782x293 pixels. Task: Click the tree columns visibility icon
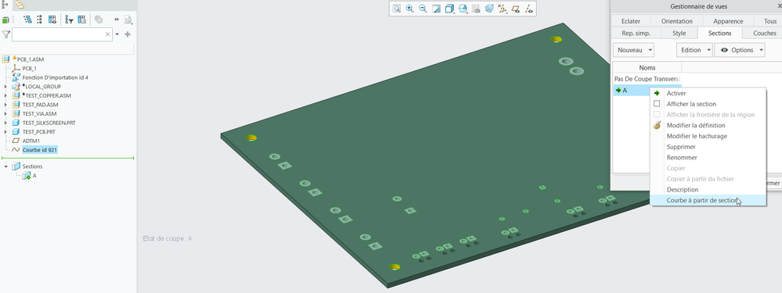(52, 20)
